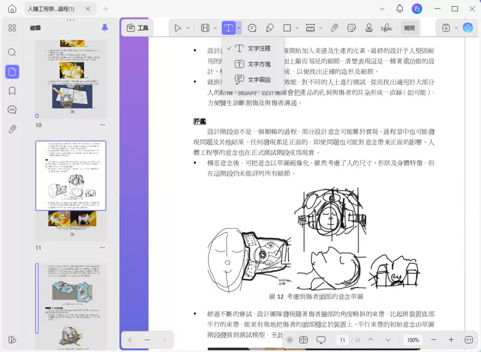Open page 10 thumbnail

pos(71,79)
